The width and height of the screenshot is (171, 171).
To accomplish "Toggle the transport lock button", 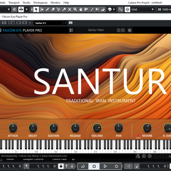I will pyautogui.click(x=61, y=166).
